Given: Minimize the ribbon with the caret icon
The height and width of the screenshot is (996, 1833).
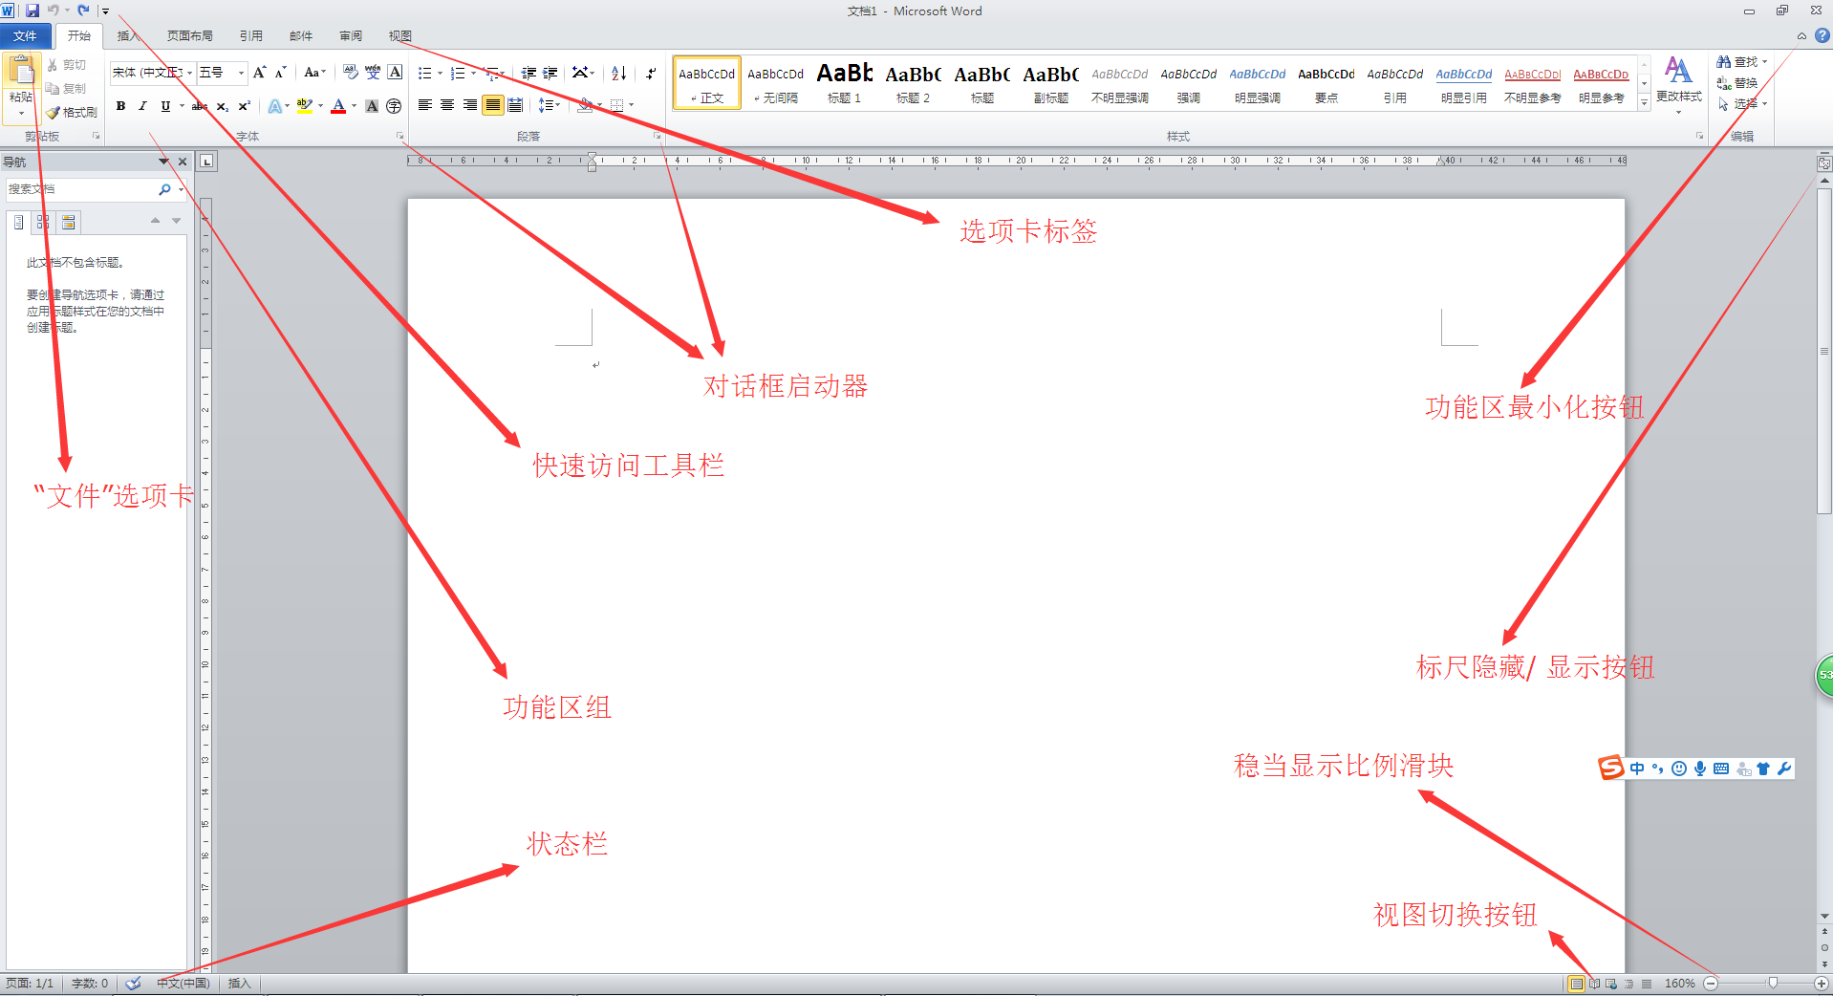Looking at the screenshot, I should [x=1801, y=35].
